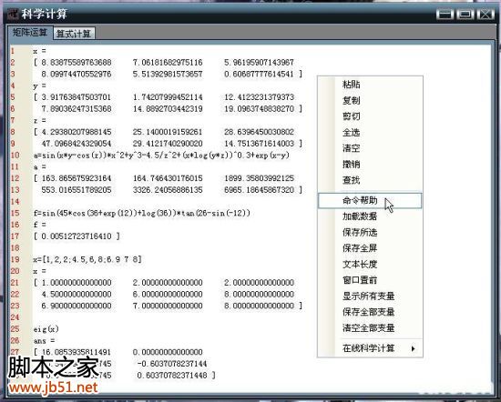Click the eig(x) command line

tap(46, 329)
